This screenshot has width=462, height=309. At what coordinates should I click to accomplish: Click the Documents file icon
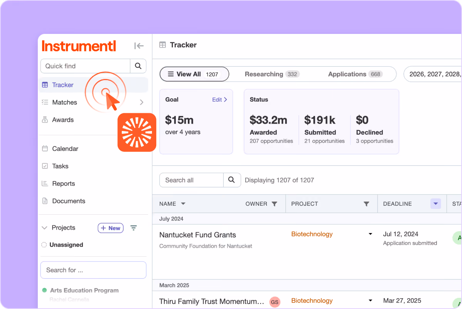[x=45, y=201]
